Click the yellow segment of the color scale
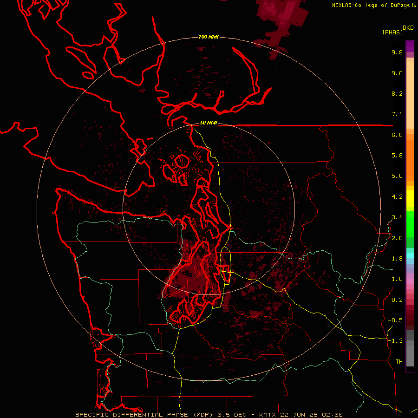 tap(410, 199)
